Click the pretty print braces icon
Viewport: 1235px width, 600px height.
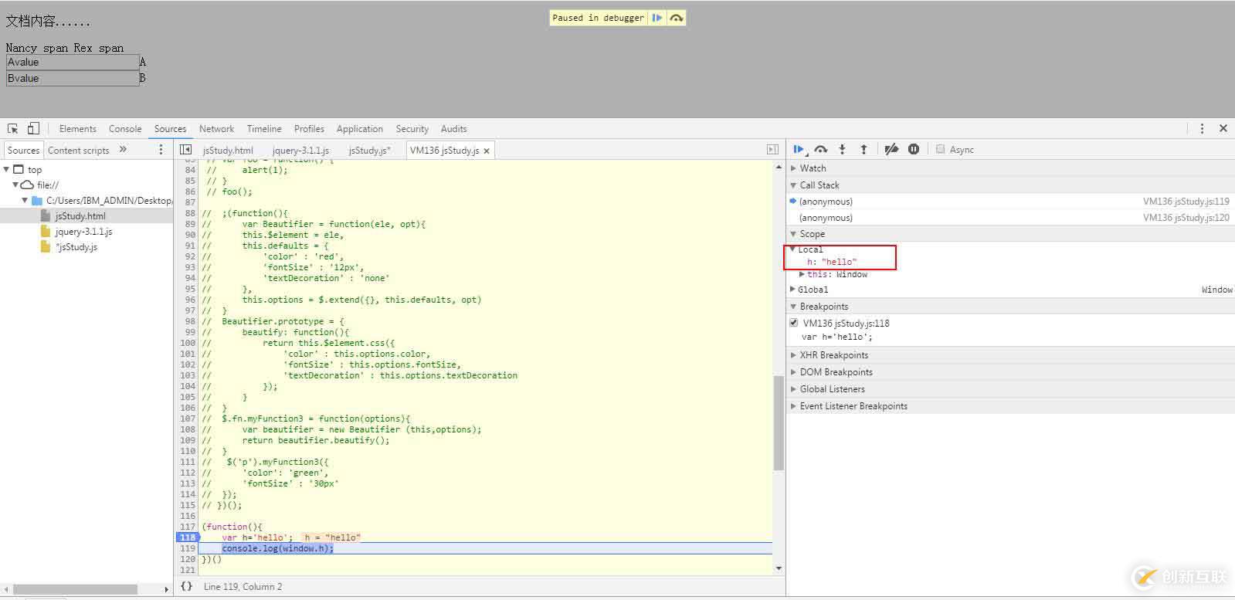(186, 587)
